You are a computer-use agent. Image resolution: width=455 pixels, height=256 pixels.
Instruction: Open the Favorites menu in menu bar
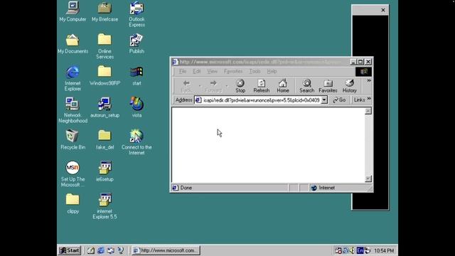point(233,71)
